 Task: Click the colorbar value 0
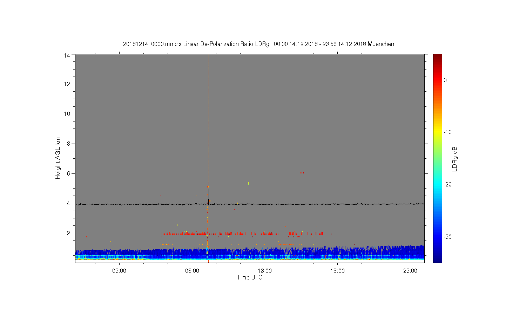point(445,80)
